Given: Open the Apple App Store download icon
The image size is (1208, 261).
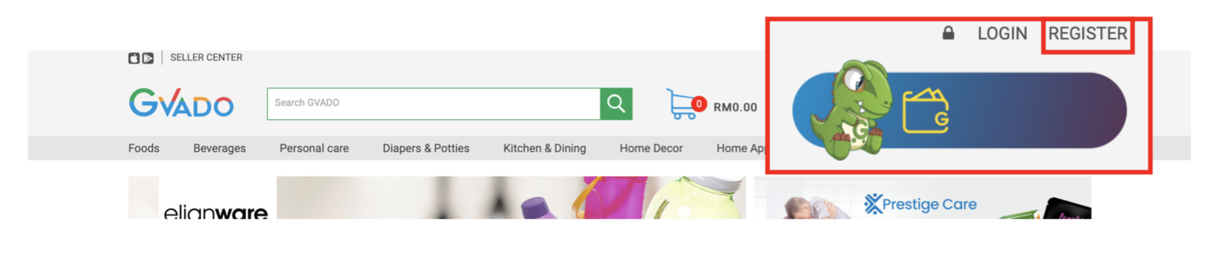Looking at the screenshot, I should click(134, 58).
